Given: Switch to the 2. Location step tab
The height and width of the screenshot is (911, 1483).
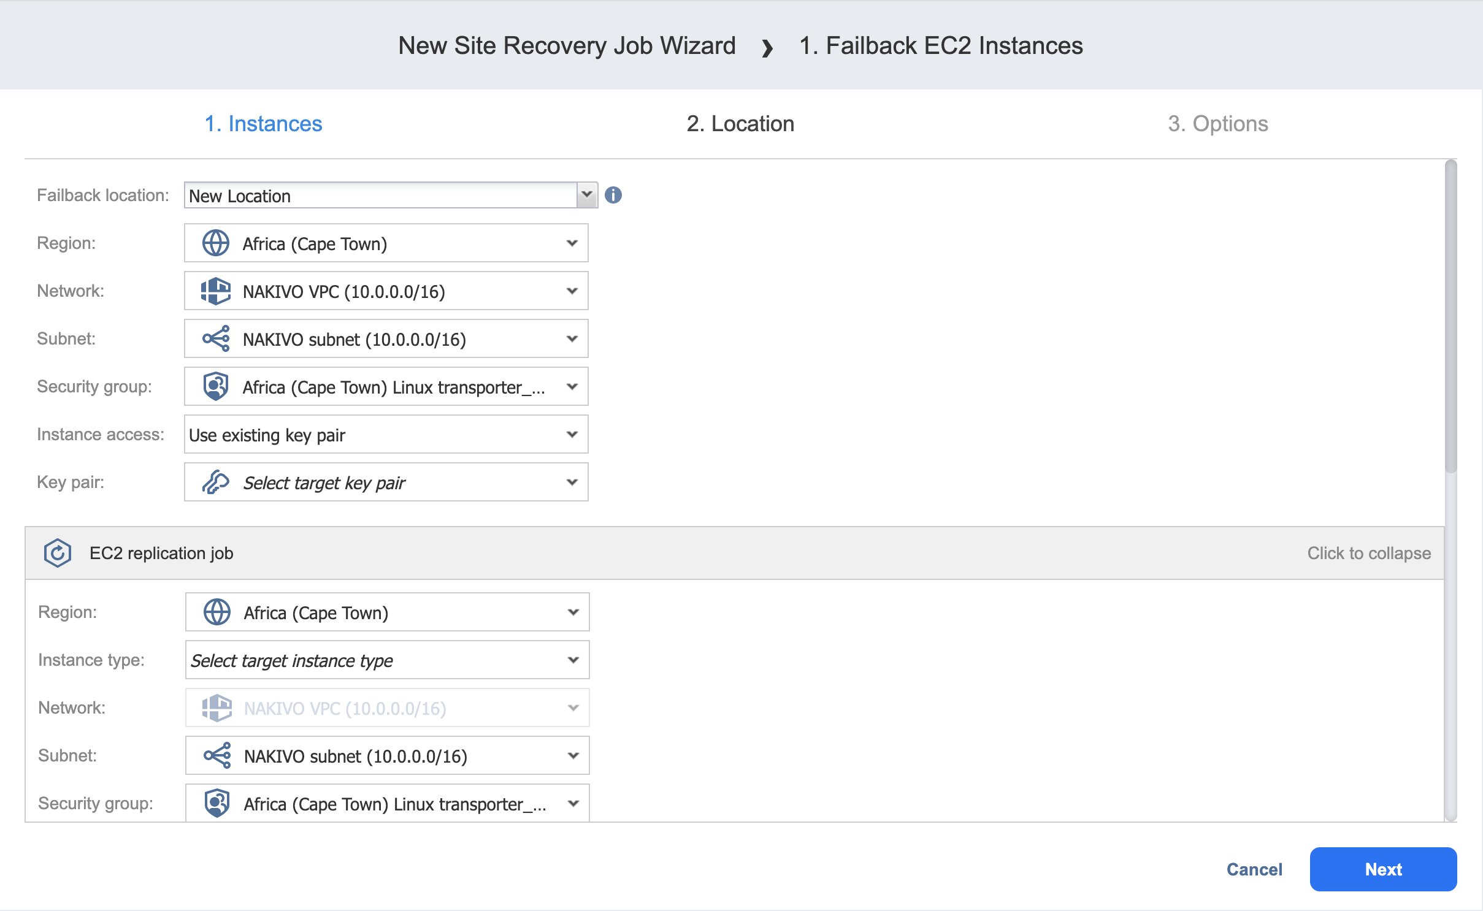Looking at the screenshot, I should pyautogui.click(x=740, y=124).
